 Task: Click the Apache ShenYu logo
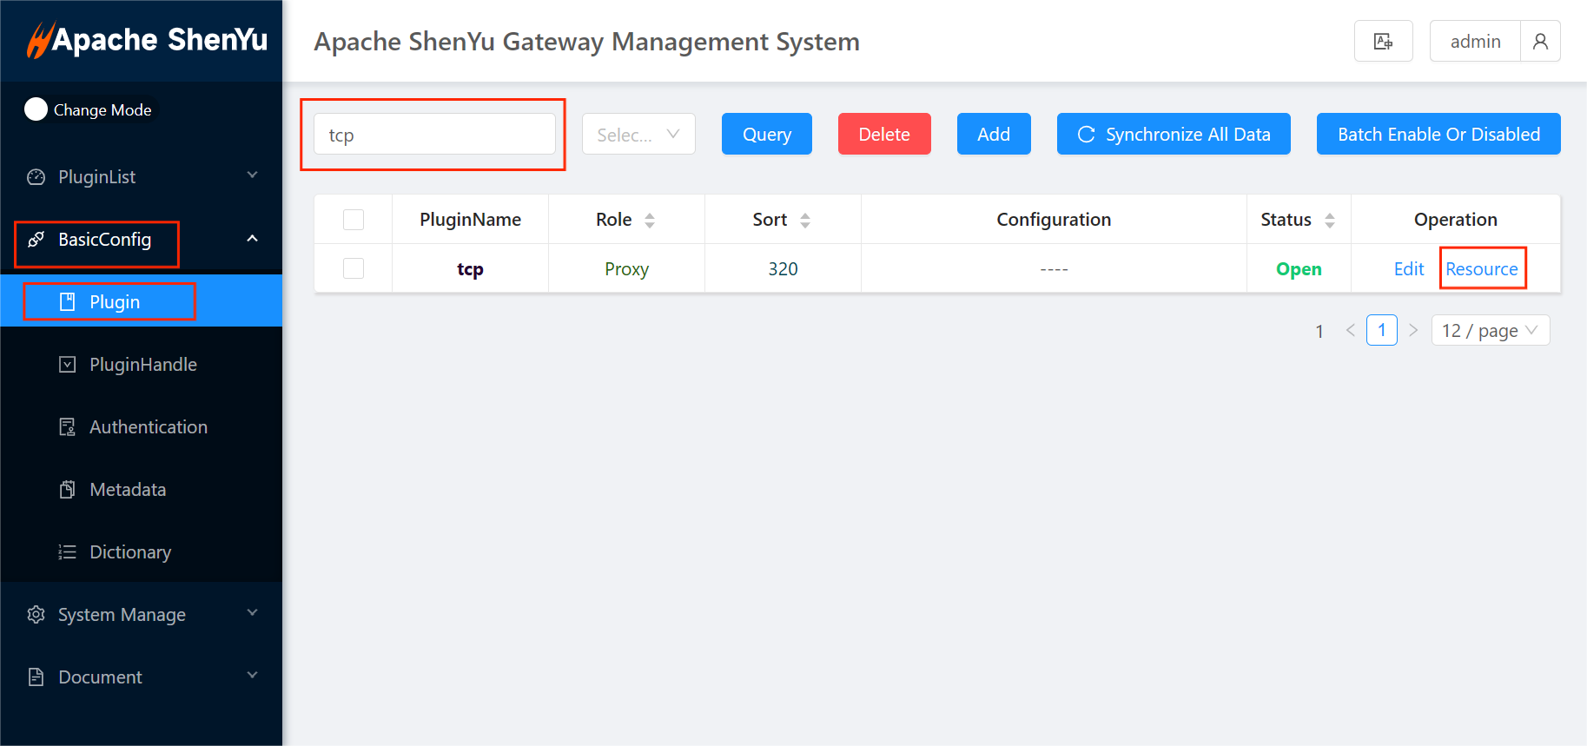pyautogui.click(x=146, y=40)
